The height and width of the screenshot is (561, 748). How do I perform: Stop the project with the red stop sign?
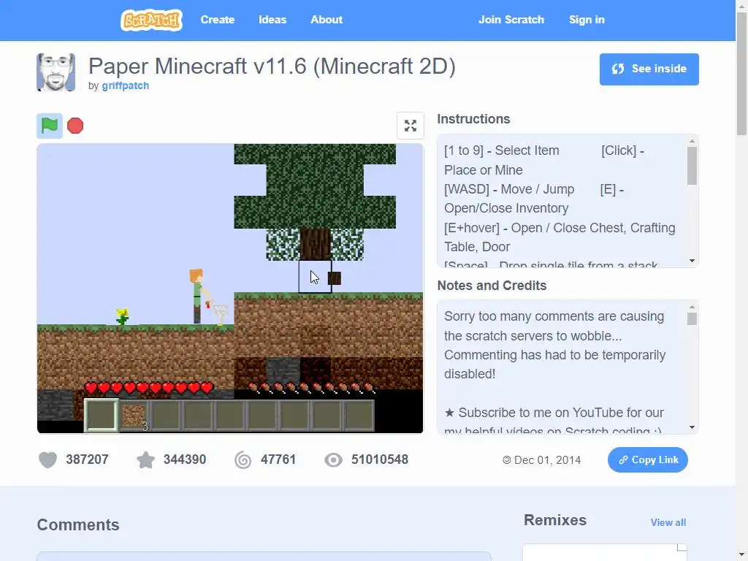tap(75, 126)
